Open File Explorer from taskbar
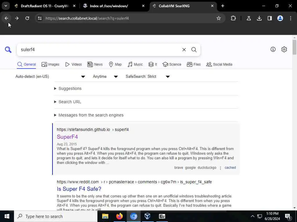 tap(105, 216)
